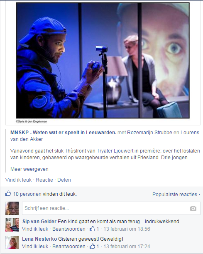This screenshot has width=203, height=254.
Task: Click Reactie under the post
Action: click(44, 180)
